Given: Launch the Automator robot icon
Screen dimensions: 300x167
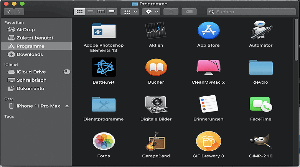Looking at the screenshot, I should coord(261,30).
